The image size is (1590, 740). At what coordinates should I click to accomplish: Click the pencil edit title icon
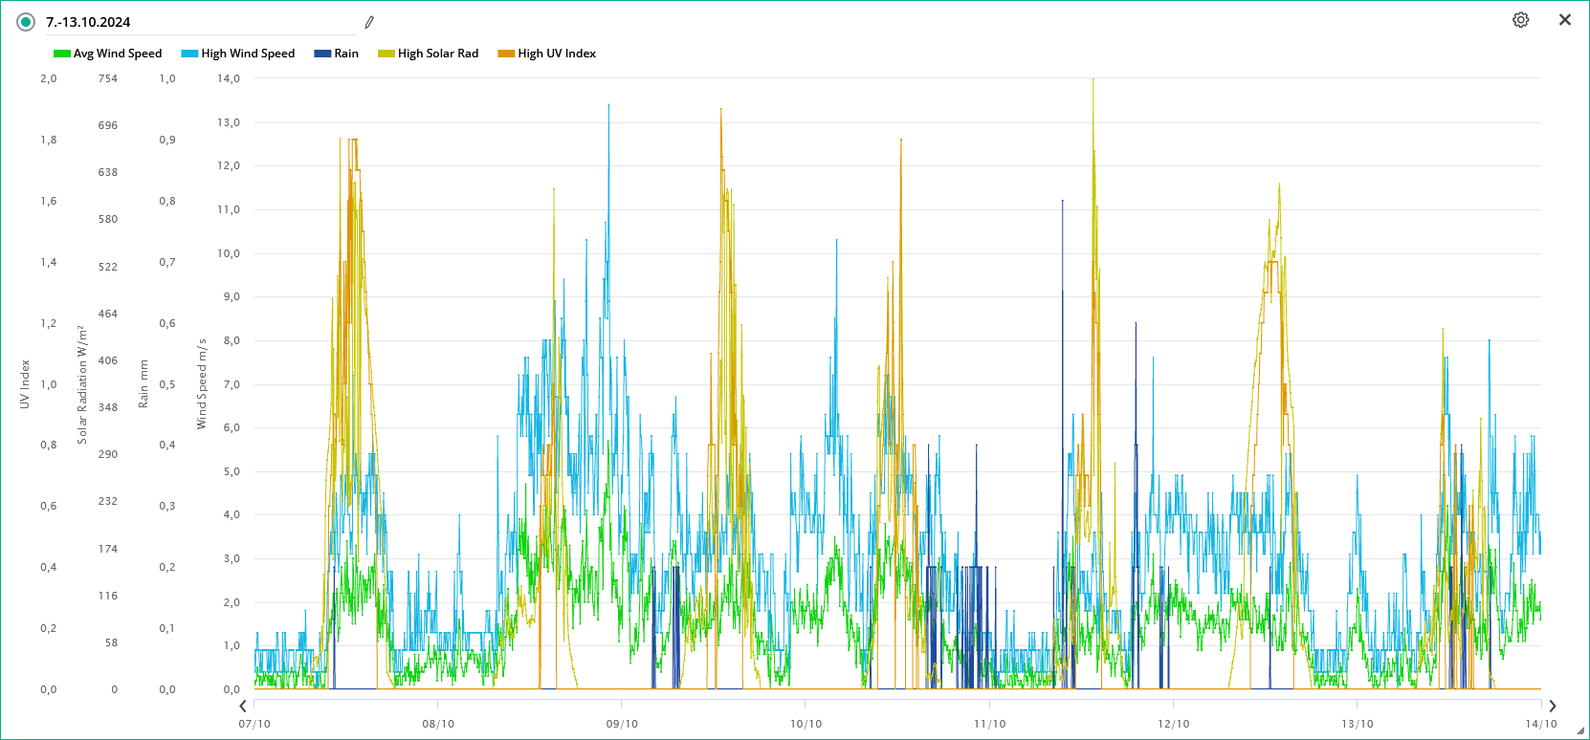[x=369, y=22]
